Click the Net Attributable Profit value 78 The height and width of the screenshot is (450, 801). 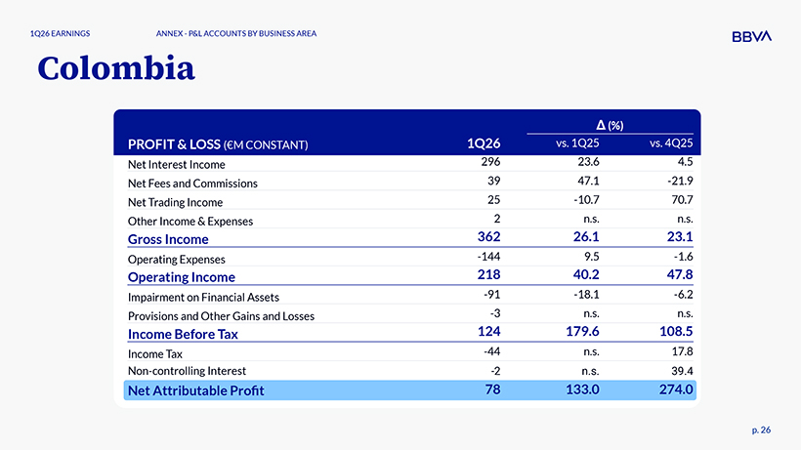pos(492,389)
